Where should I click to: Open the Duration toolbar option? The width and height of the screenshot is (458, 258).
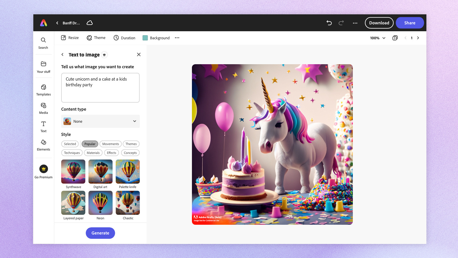124,38
